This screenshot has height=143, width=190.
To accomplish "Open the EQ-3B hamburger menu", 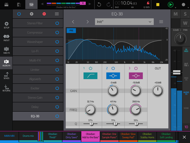I will tap(161, 22).
